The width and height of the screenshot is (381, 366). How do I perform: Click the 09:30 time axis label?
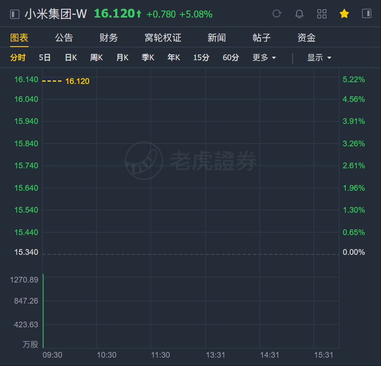[52, 355]
